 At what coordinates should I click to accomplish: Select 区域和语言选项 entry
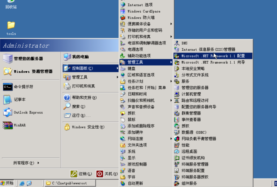146,75
